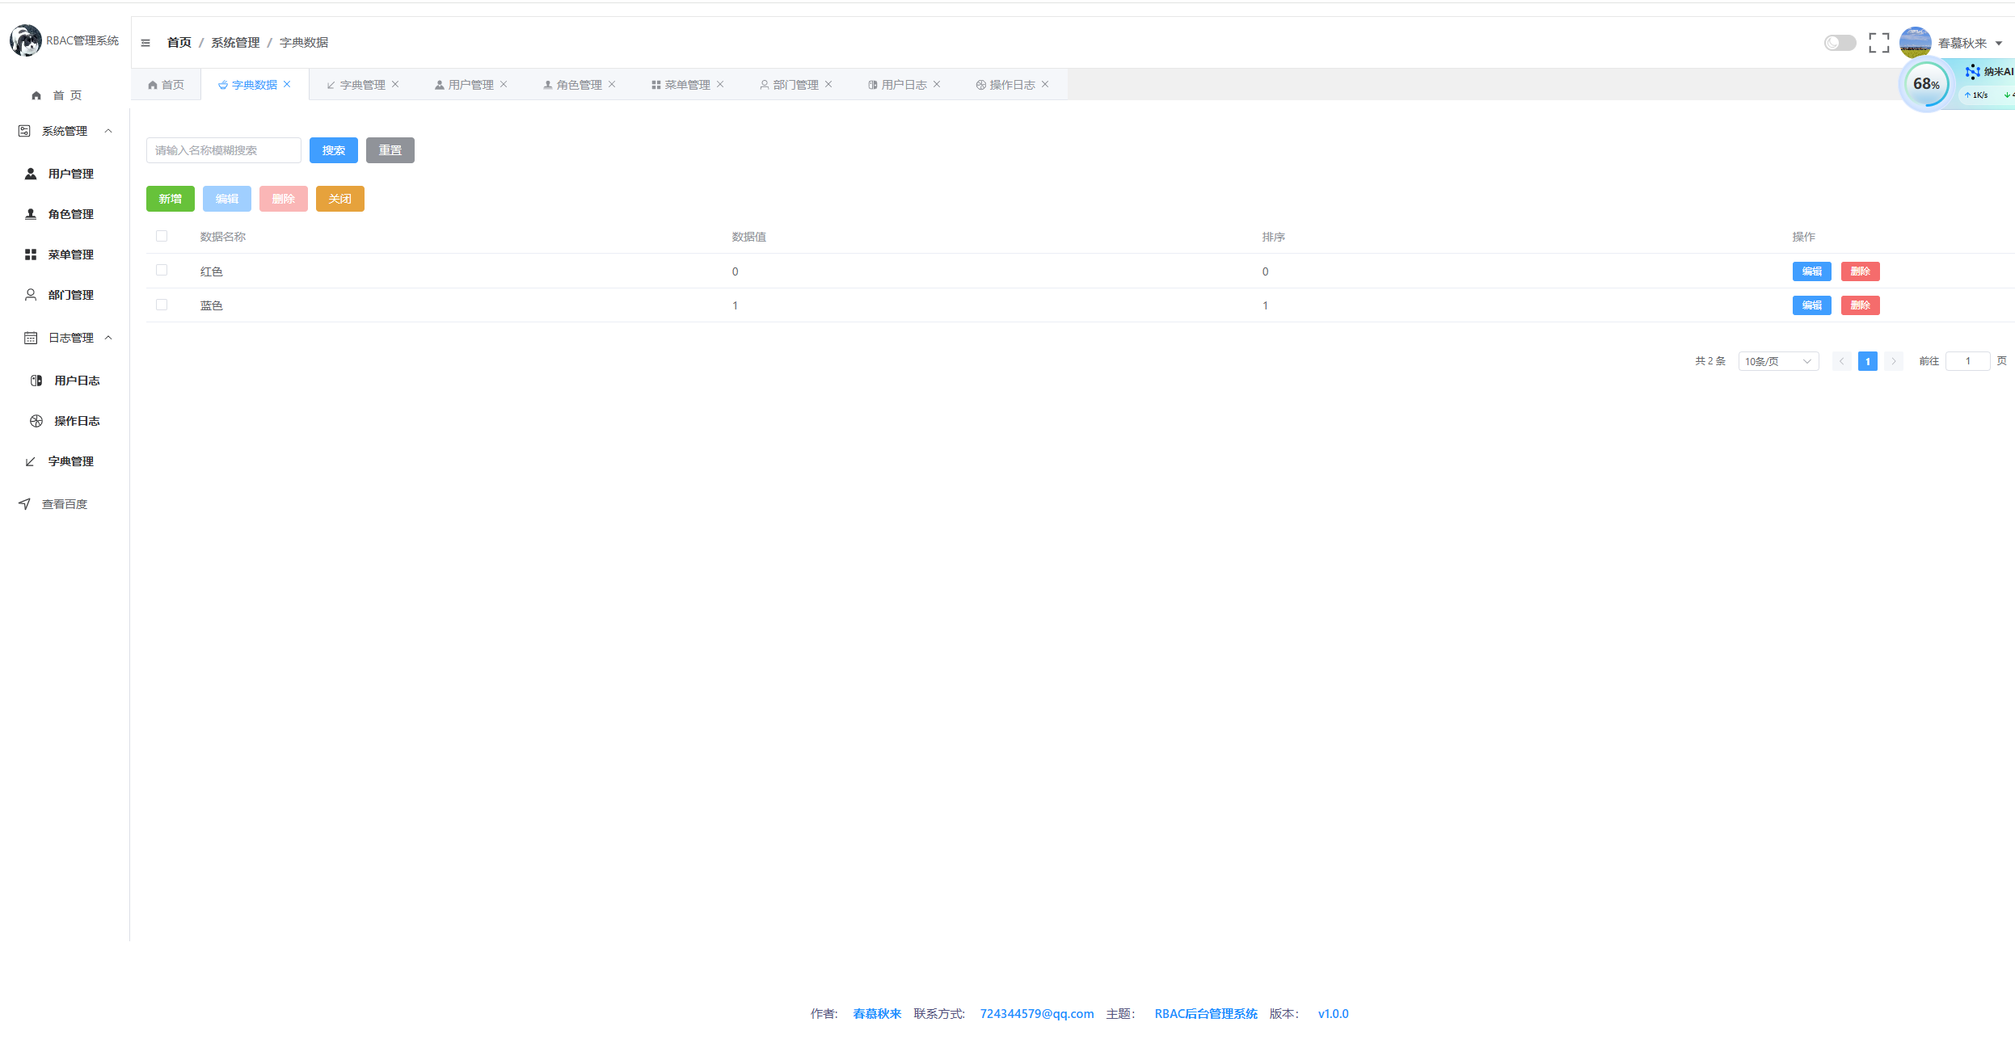2015x1056 pixels.
Task: Click the hamburger sidebar collapse icon
Action: pyautogui.click(x=145, y=43)
